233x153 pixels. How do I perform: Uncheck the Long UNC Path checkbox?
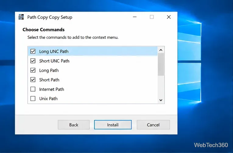33,51
